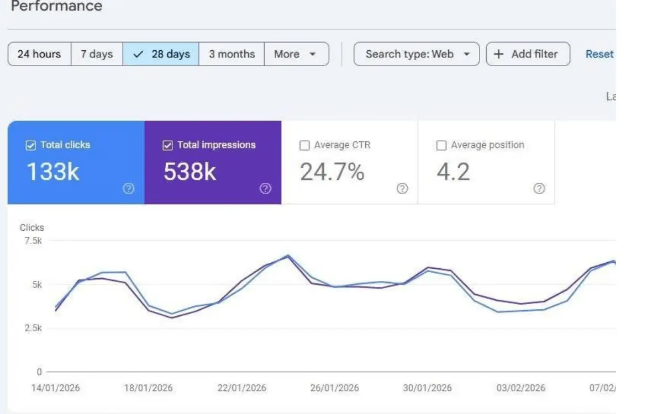Image resolution: width=663 pixels, height=414 pixels.
Task: Click the Reset link
Action: pyautogui.click(x=599, y=54)
